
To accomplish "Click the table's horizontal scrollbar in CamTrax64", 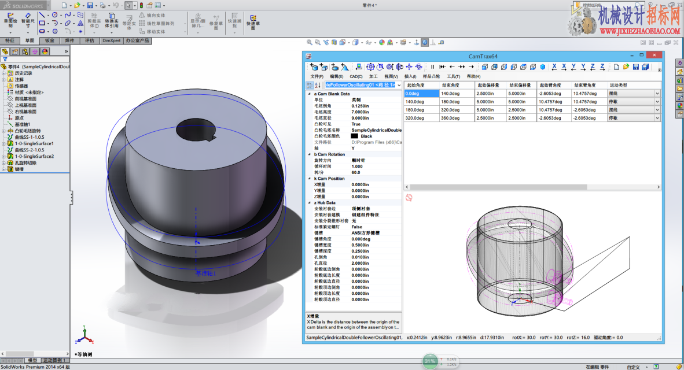I will (498, 187).
